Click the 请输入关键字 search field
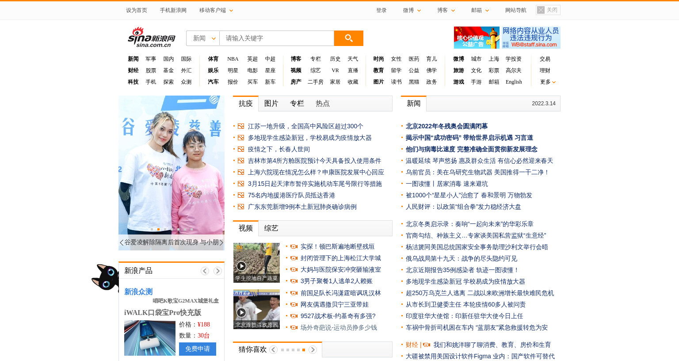 point(277,38)
